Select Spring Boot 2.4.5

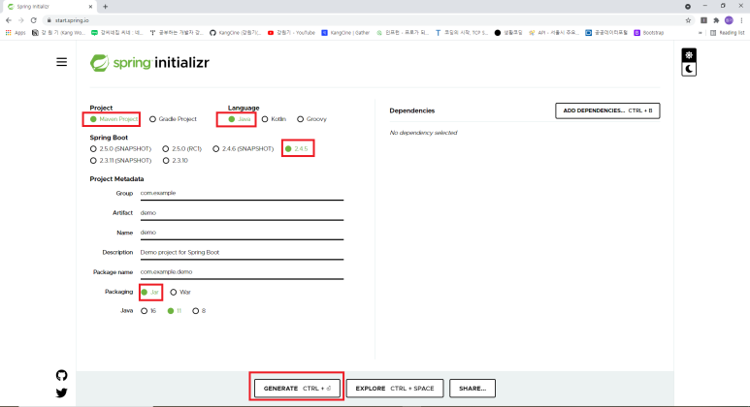tap(297, 149)
